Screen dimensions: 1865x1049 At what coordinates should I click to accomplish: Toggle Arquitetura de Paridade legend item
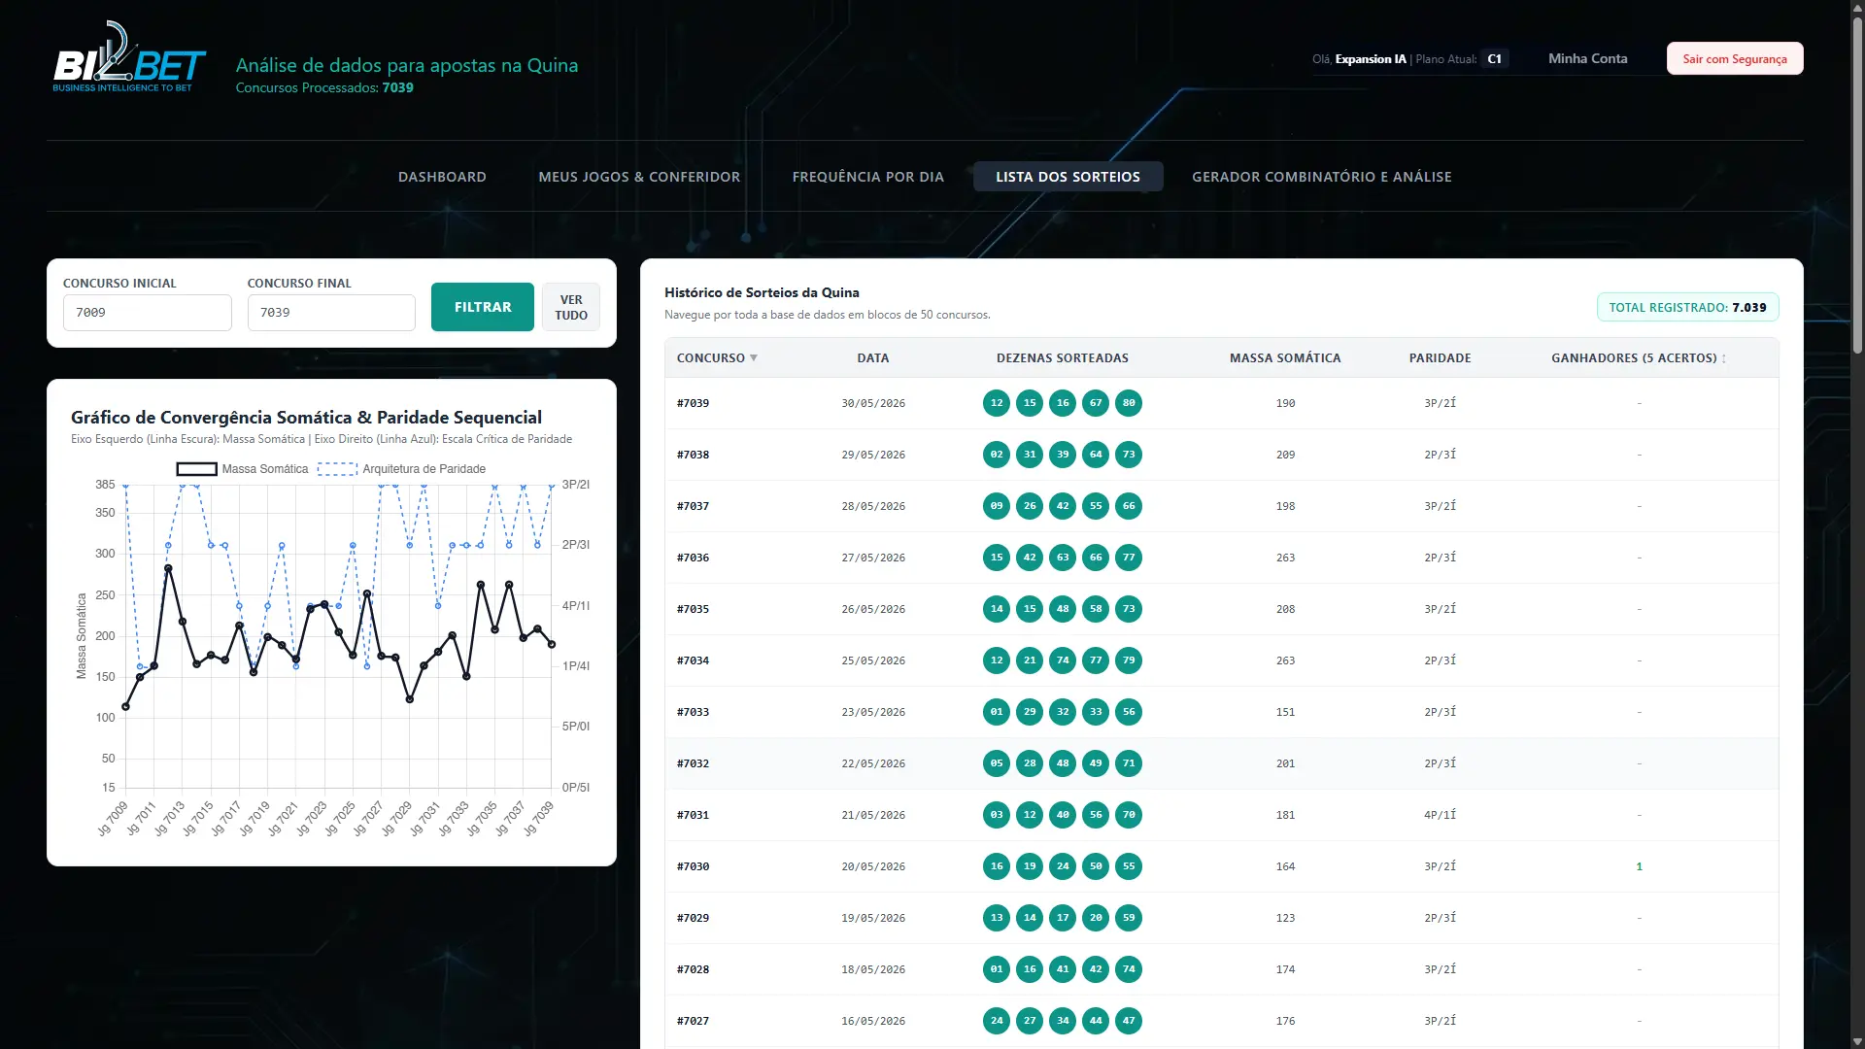402,469
